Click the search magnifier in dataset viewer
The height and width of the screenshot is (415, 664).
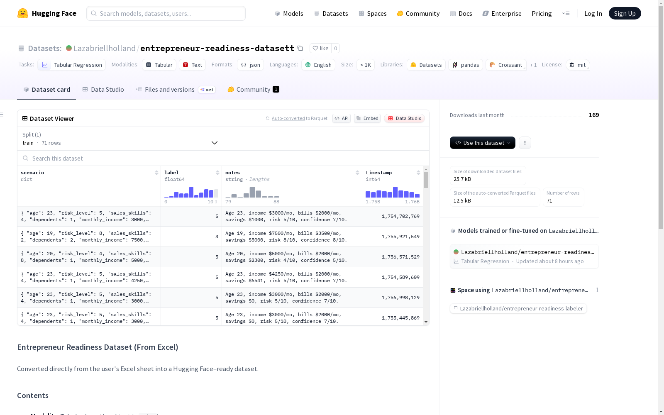(26, 158)
